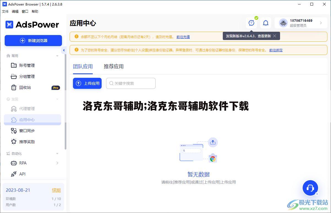Click the 暂无数据 text
This screenshot has height=213, width=331.
199,174
